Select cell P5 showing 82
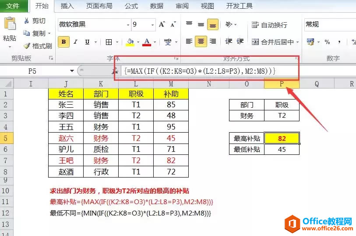This screenshot has width=356, height=236. (282, 138)
